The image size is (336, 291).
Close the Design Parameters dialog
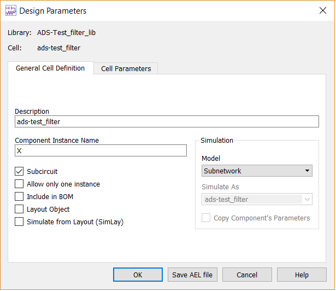click(x=323, y=10)
